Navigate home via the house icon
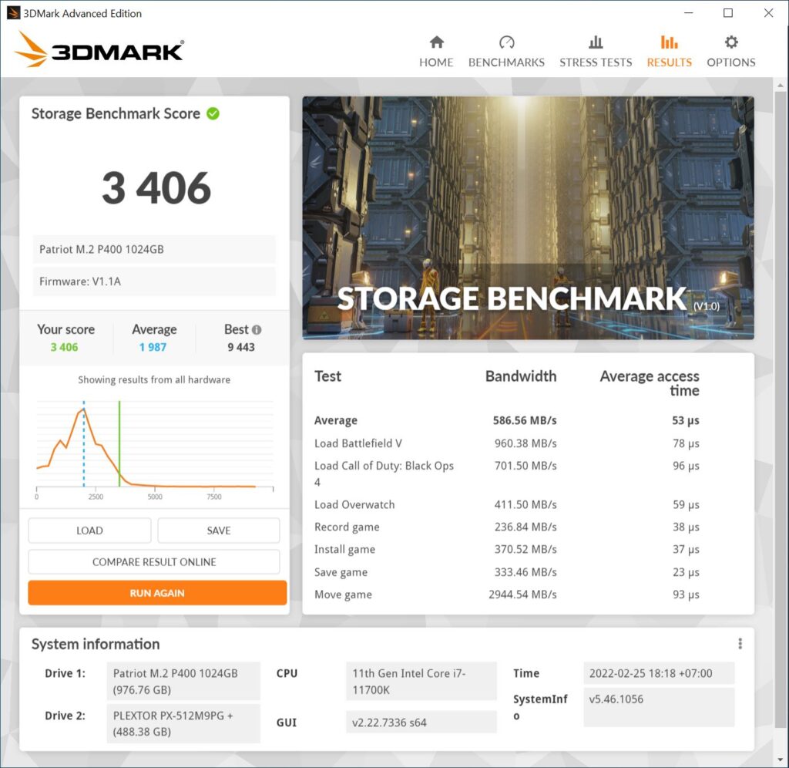 [x=436, y=42]
